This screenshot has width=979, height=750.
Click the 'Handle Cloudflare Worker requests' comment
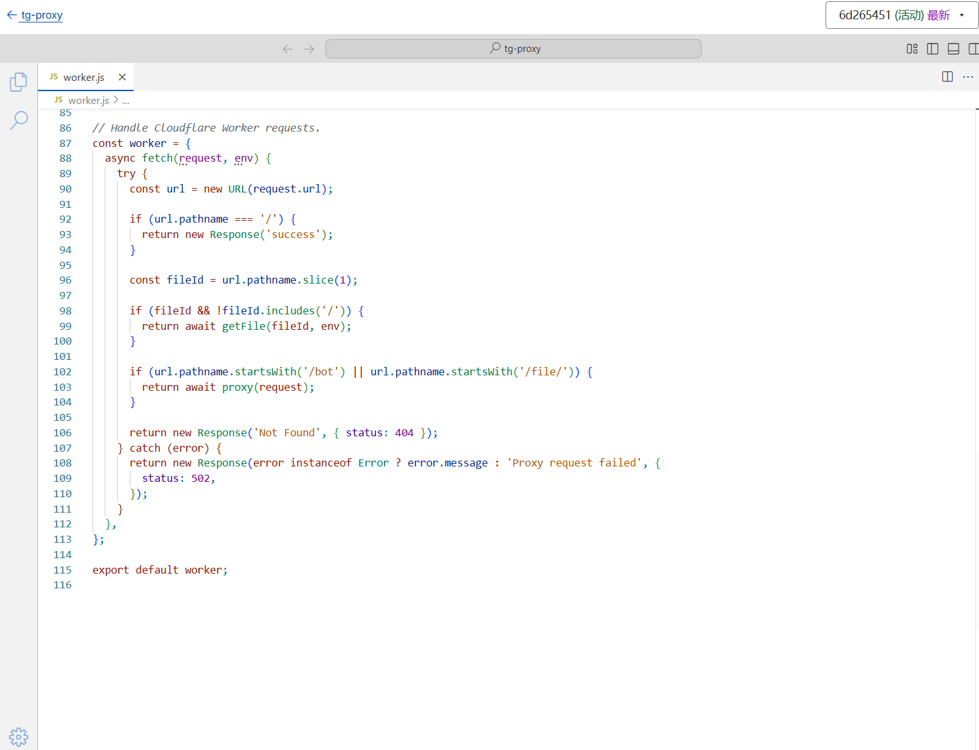(x=206, y=128)
